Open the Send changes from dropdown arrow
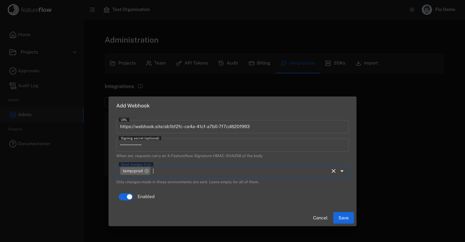 342,171
